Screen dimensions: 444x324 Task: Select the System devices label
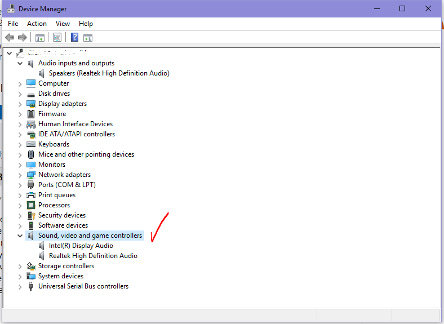pos(61,276)
